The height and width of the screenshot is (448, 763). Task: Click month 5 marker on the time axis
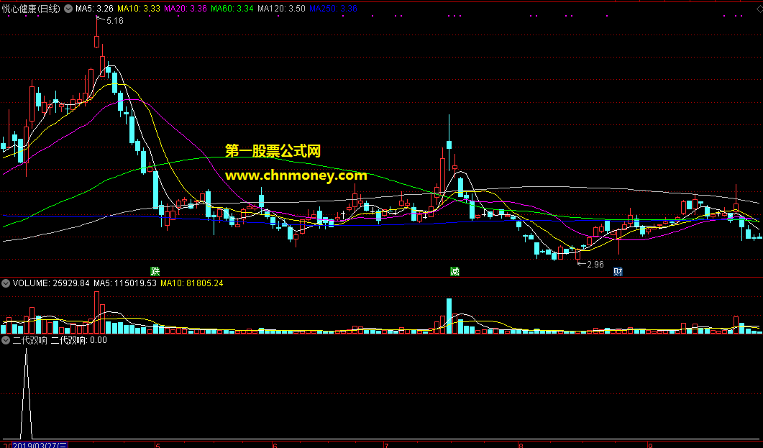tap(157, 444)
